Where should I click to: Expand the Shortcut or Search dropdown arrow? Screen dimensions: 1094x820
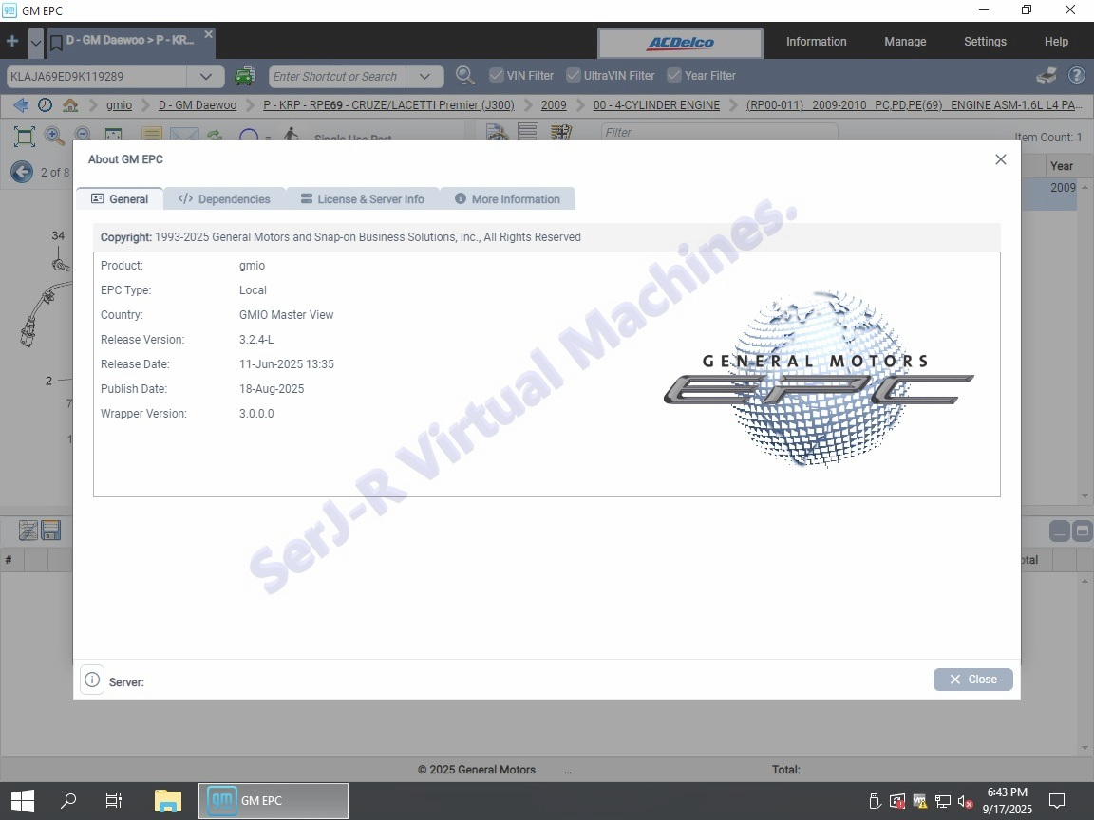[424, 76]
